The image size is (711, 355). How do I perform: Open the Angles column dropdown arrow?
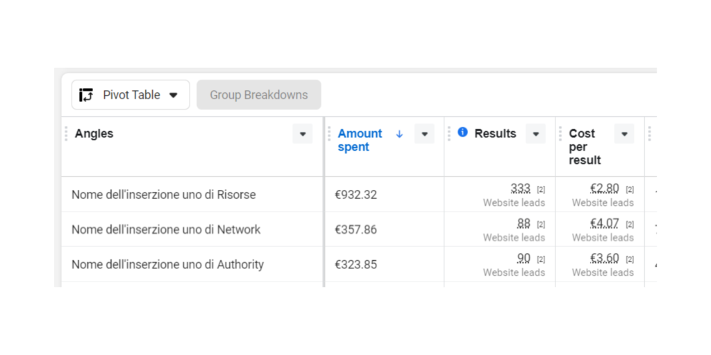click(302, 134)
